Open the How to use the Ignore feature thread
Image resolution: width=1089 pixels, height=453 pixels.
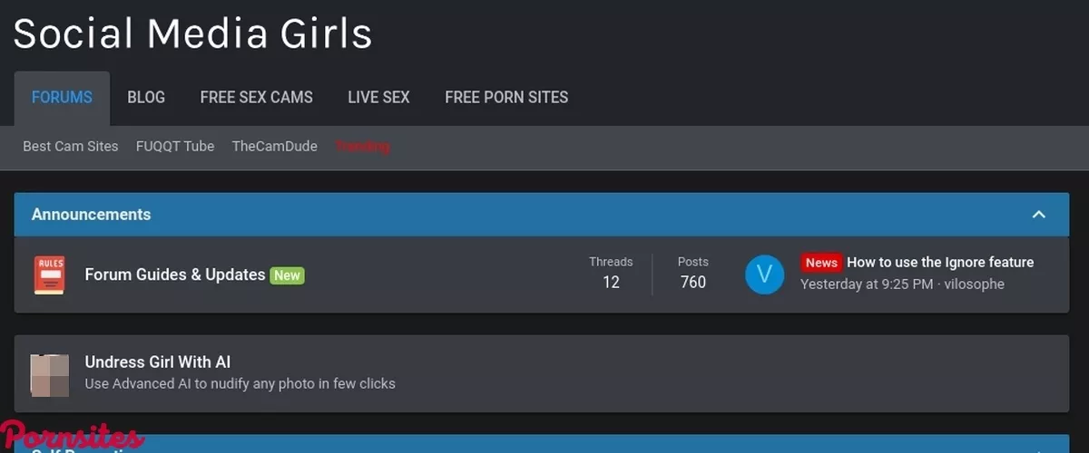click(x=940, y=263)
